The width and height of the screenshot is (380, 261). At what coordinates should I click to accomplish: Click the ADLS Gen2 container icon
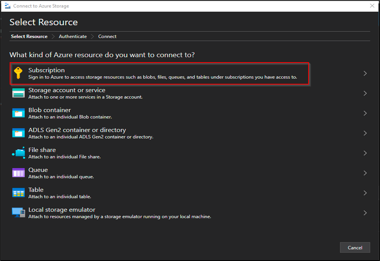19,133
